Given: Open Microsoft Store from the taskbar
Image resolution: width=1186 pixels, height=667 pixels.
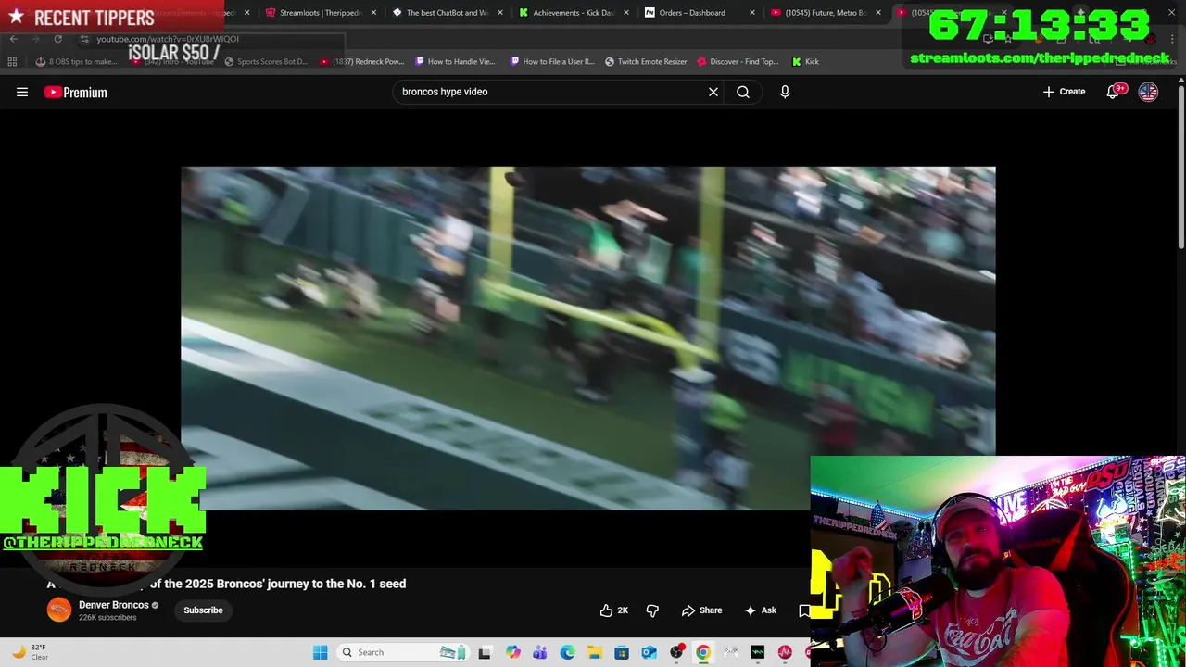Looking at the screenshot, I should (622, 652).
